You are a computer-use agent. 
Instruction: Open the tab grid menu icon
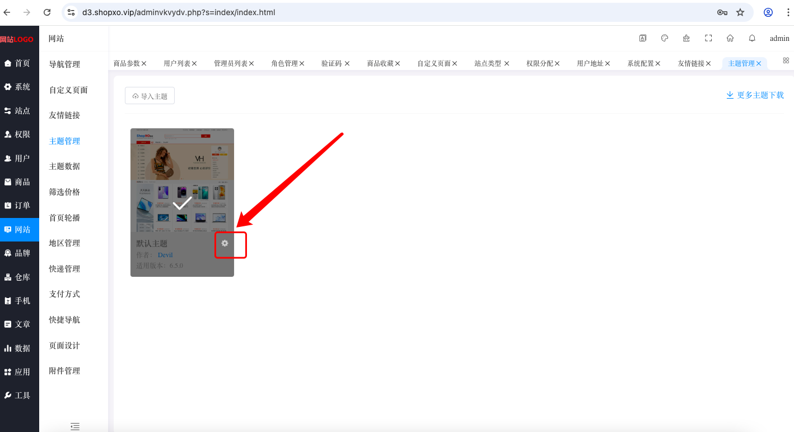point(786,61)
